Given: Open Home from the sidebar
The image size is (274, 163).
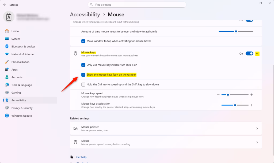Looking at the screenshot, I should 15,31.
